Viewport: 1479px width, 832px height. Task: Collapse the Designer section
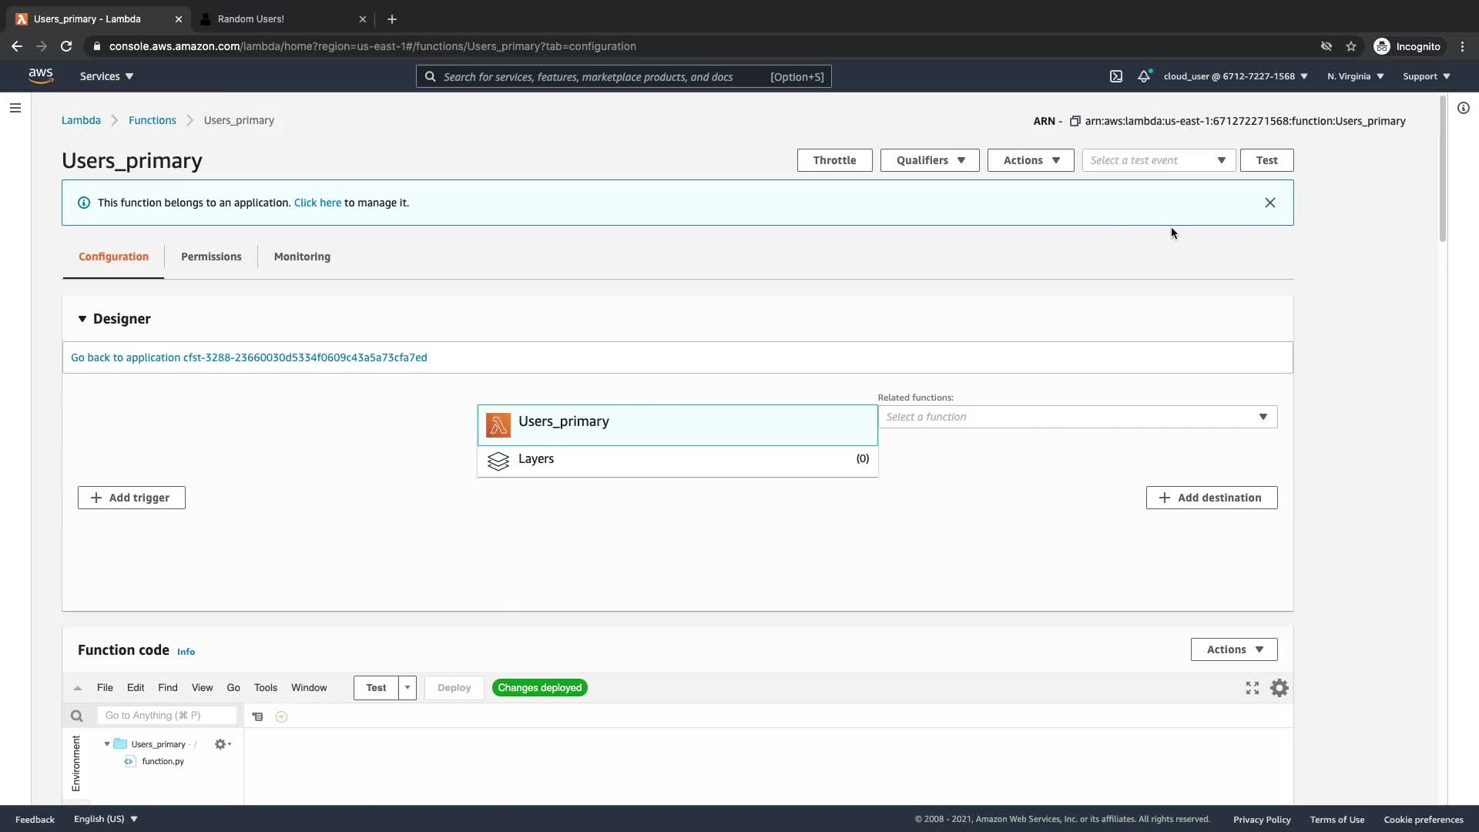pyautogui.click(x=82, y=319)
